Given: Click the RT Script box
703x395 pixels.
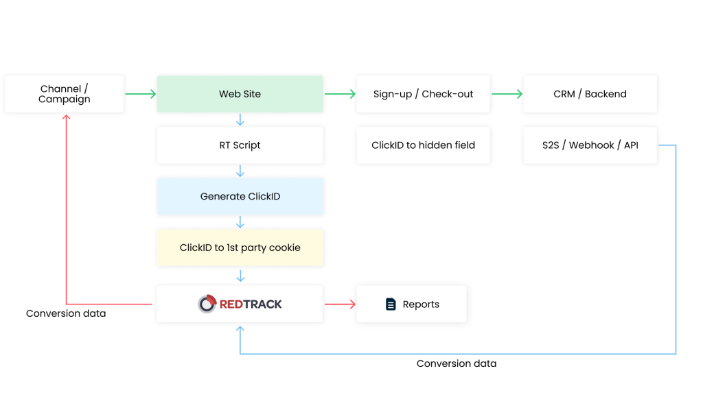Looking at the screenshot, I should click(x=240, y=145).
